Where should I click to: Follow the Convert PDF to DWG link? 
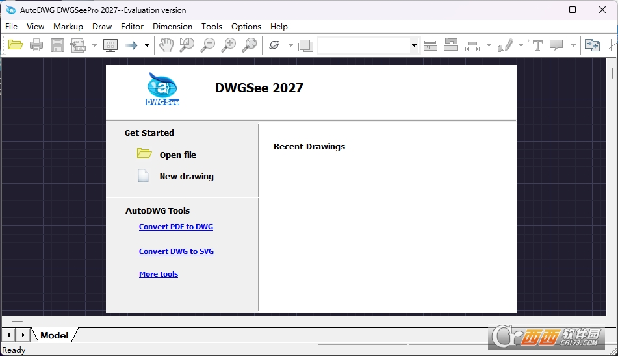click(176, 227)
